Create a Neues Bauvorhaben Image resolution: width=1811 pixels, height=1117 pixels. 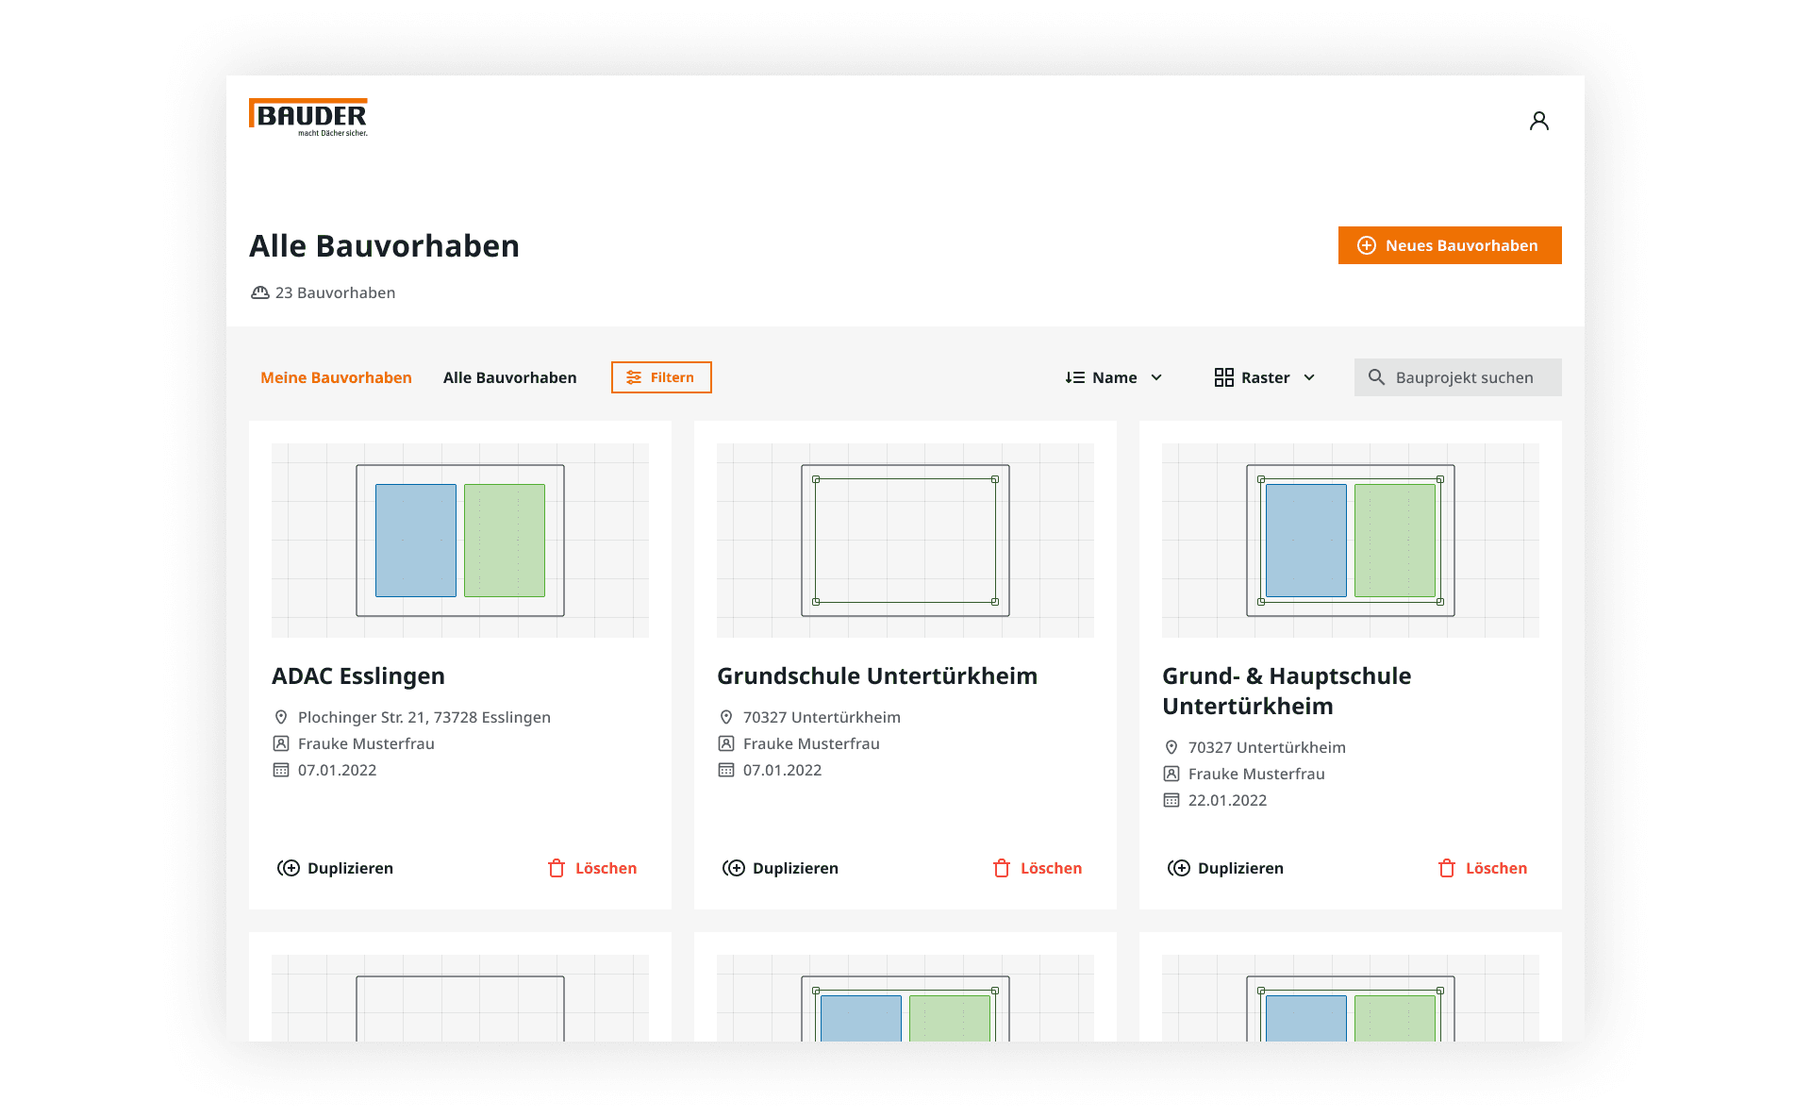(x=1450, y=245)
